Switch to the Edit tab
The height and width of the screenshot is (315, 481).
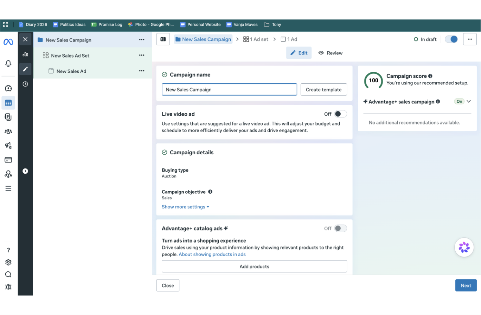click(x=299, y=53)
